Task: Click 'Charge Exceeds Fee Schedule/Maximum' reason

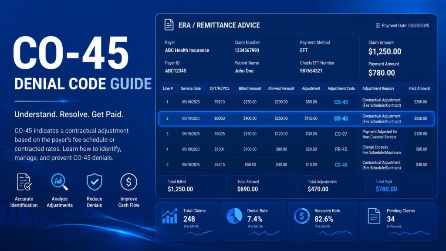Action: 382,150
